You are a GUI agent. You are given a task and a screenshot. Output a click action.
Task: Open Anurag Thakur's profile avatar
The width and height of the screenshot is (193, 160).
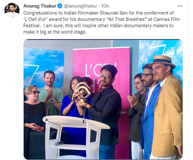(x=12, y=10)
